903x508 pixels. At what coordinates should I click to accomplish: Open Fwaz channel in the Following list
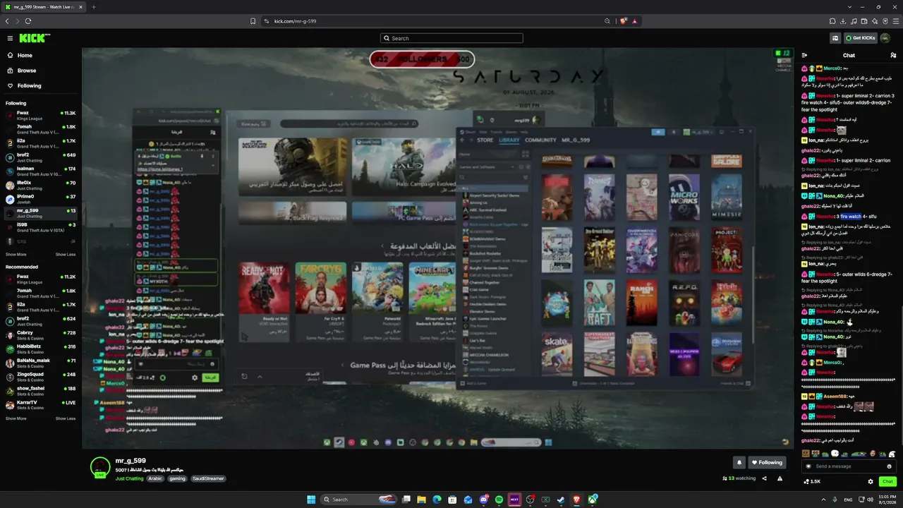(41, 115)
